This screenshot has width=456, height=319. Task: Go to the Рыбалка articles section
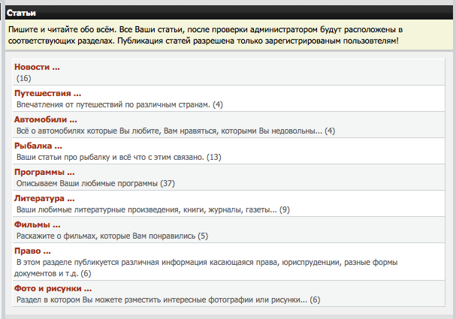[x=38, y=146]
